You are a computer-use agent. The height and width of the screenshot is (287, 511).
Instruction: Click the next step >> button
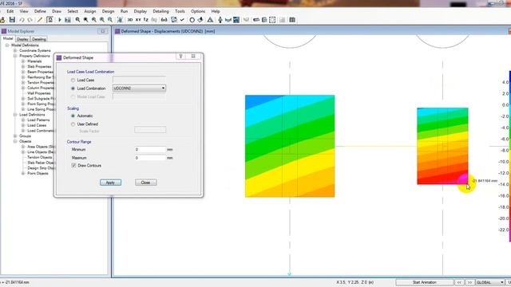[x=469, y=282]
